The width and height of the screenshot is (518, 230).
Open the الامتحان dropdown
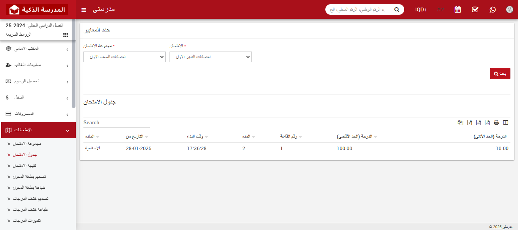pyautogui.click(x=210, y=56)
